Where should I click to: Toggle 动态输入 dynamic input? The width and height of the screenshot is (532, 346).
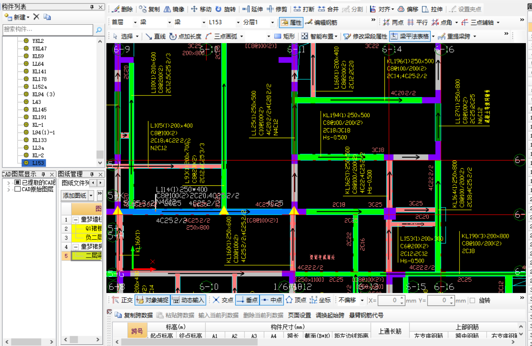click(x=188, y=300)
